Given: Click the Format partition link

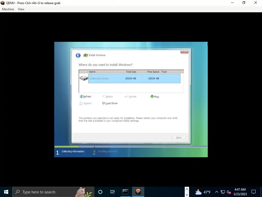Looking at the screenshot, I should point(133,96).
